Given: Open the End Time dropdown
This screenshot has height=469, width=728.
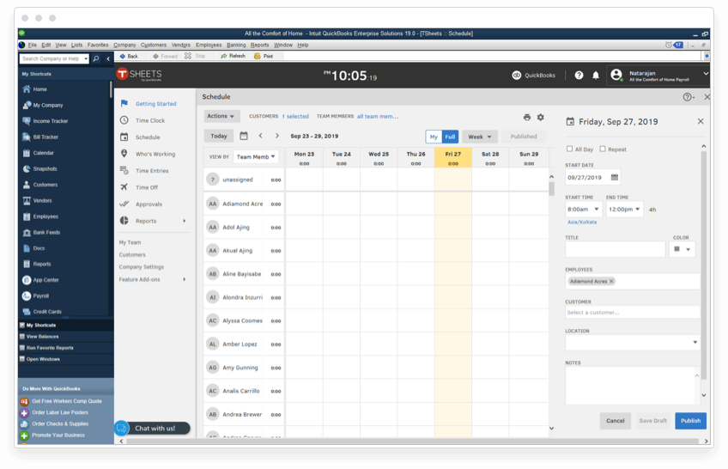Looking at the screenshot, I should (624, 209).
